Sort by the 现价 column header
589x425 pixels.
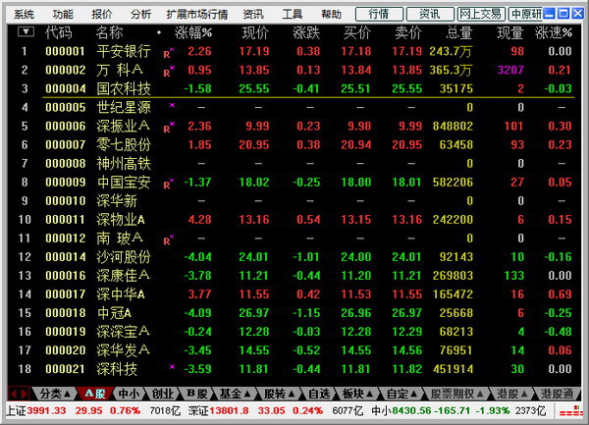click(x=255, y=33)
